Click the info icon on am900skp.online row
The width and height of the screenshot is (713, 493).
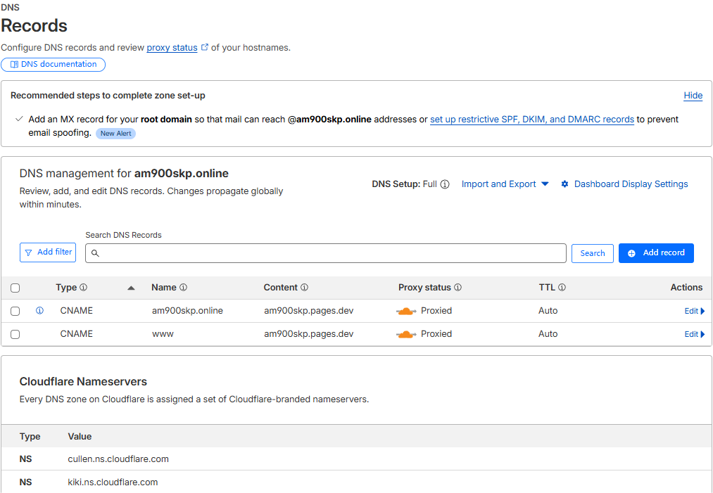[39, 311]
